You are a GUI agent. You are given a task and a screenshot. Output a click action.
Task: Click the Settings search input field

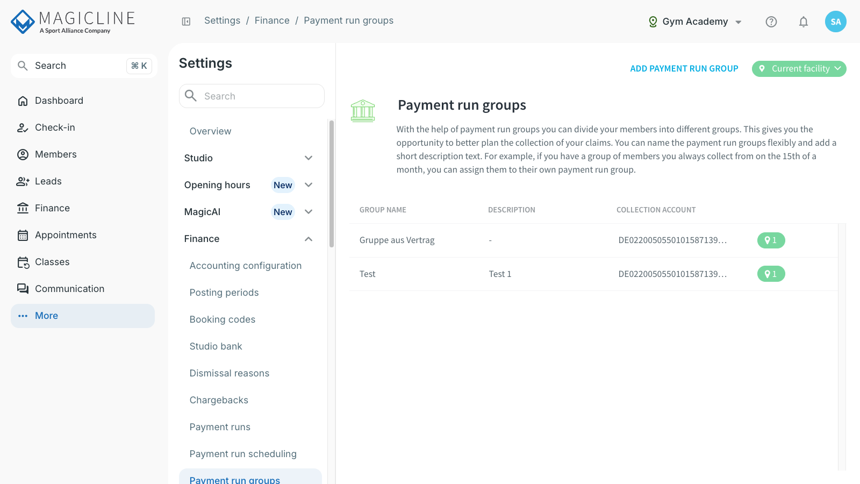pos(252,96)
